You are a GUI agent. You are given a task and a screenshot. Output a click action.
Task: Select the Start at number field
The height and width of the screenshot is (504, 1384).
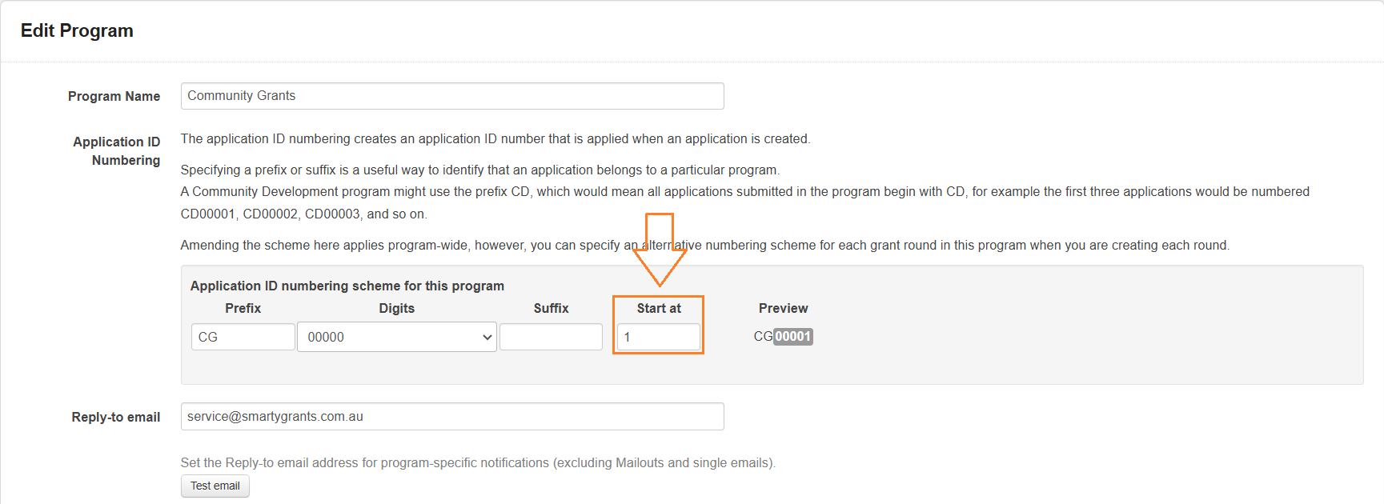(x=658, y=337)
